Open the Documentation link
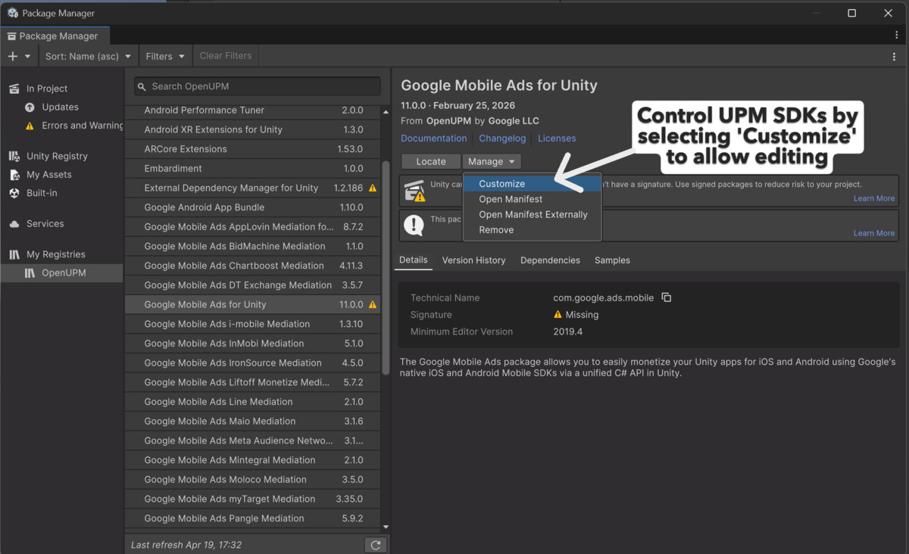 click(434, 138)
